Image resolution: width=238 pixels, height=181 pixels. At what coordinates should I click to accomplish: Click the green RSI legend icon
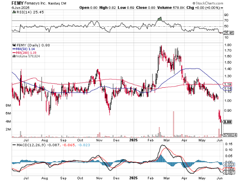14,12
